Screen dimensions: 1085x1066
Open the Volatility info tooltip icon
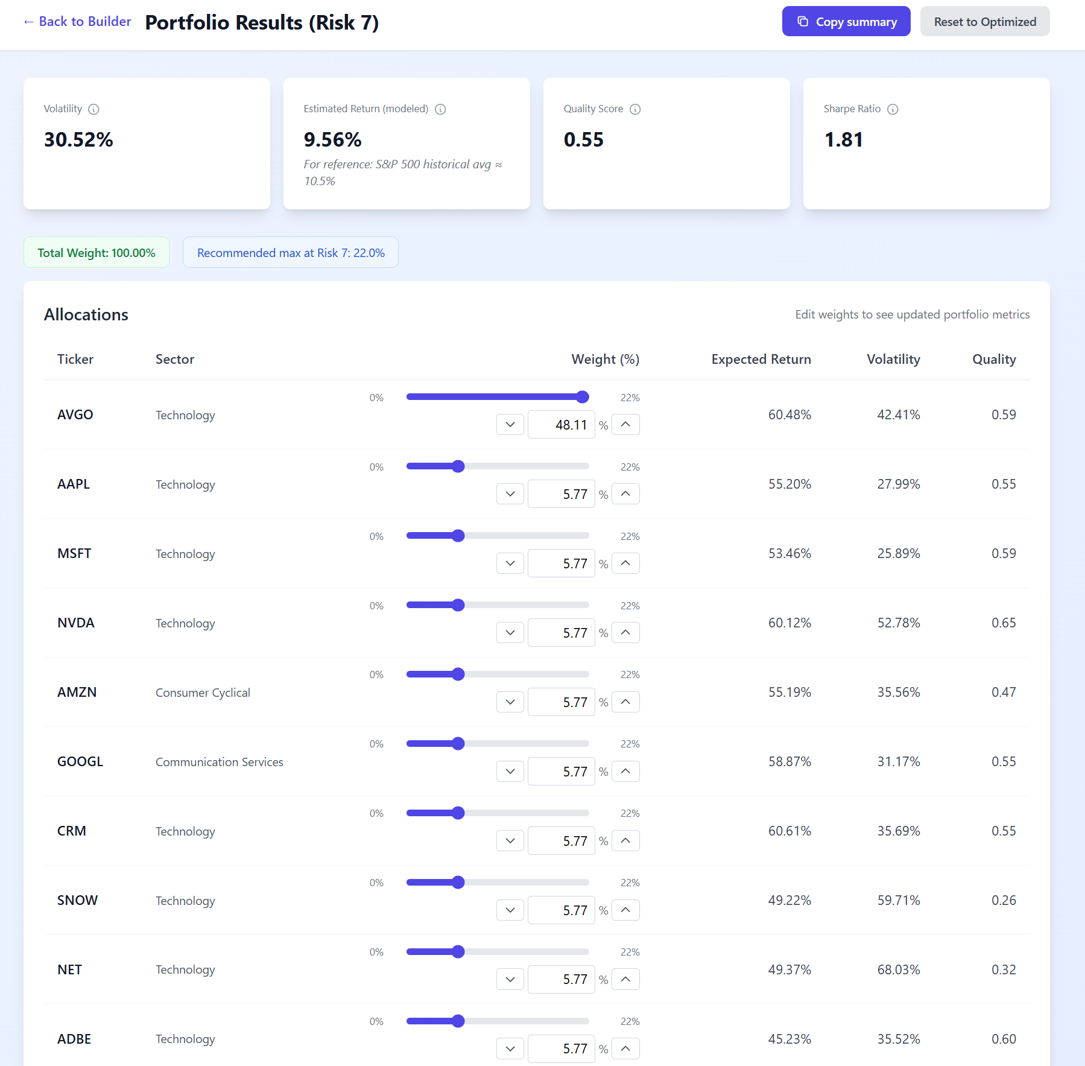pyautogui.click(x=94, y=109)
